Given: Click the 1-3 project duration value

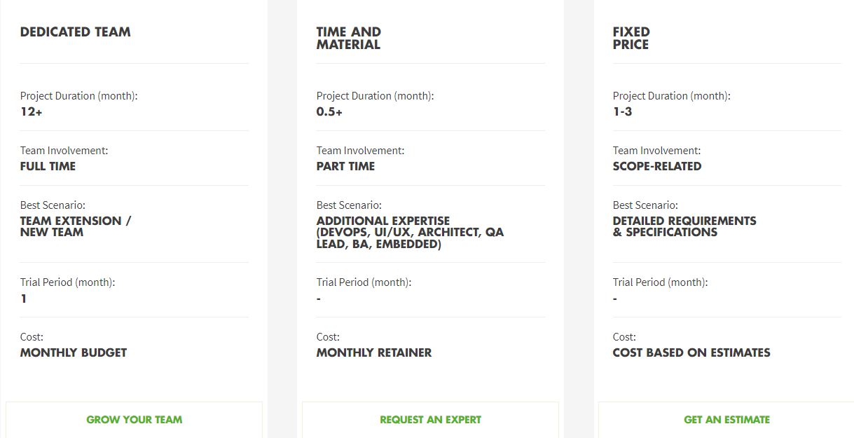Looking at the screenshot, I should (622, 111).
